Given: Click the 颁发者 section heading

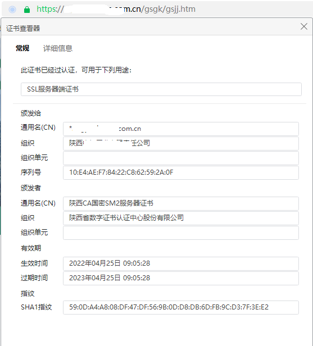Looking at the screenshot, I should point(31,188).
